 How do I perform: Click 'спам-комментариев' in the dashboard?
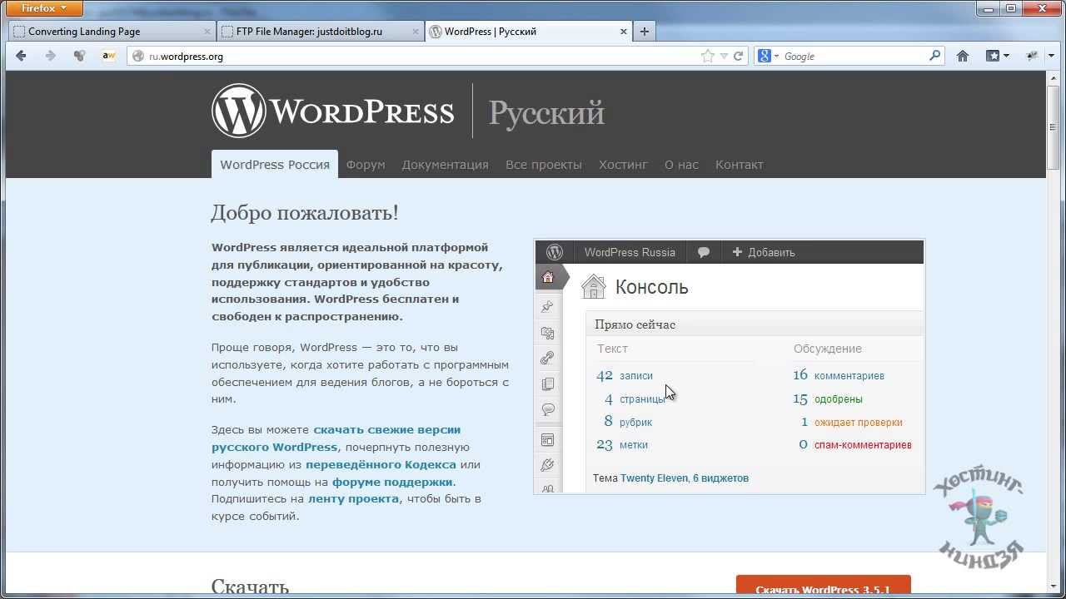pyautogui.click(x=863, y=445)
